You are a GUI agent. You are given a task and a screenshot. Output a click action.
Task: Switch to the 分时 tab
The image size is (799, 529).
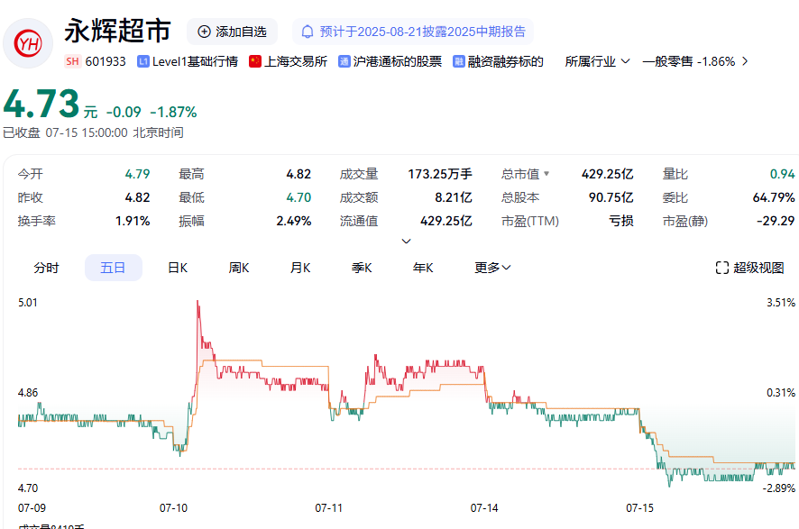46,268
